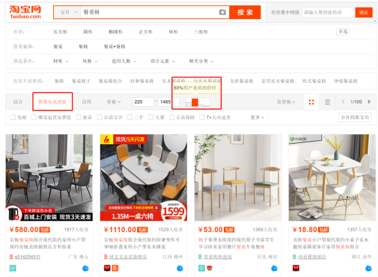The width and height of the screenshot is (378, 277).
Task: Select the 综合 sort tab
Action: (x=18, y=101)
